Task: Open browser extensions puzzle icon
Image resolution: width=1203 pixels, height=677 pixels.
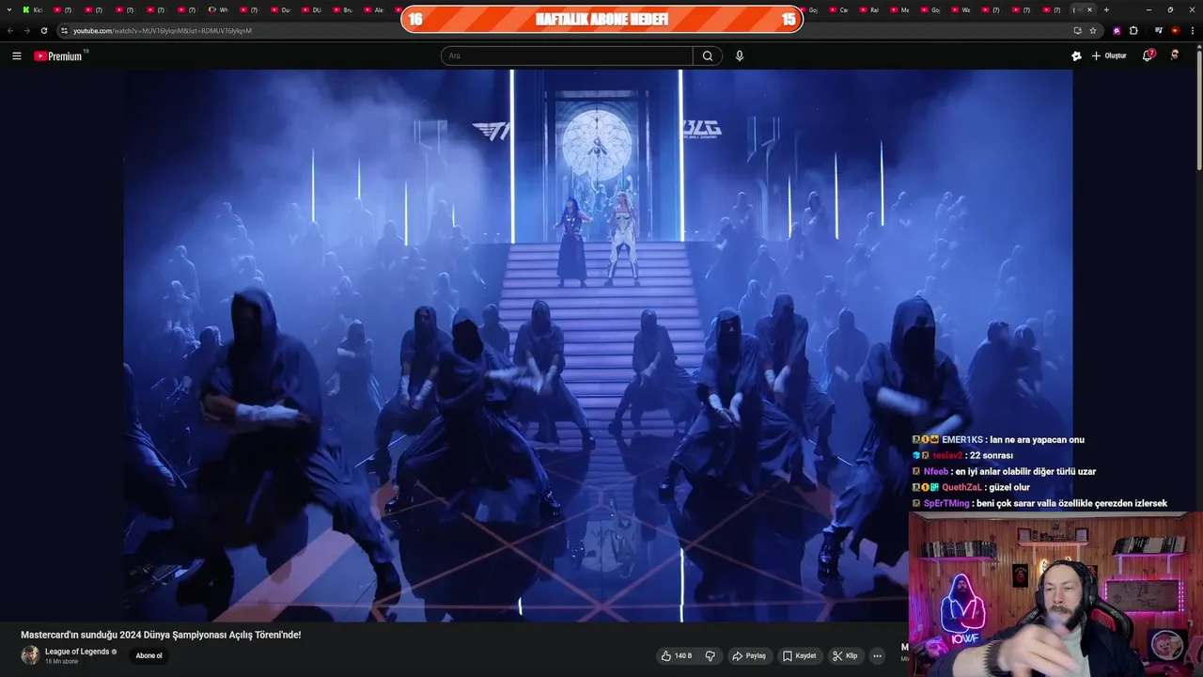Action: tap(1133, 30)
